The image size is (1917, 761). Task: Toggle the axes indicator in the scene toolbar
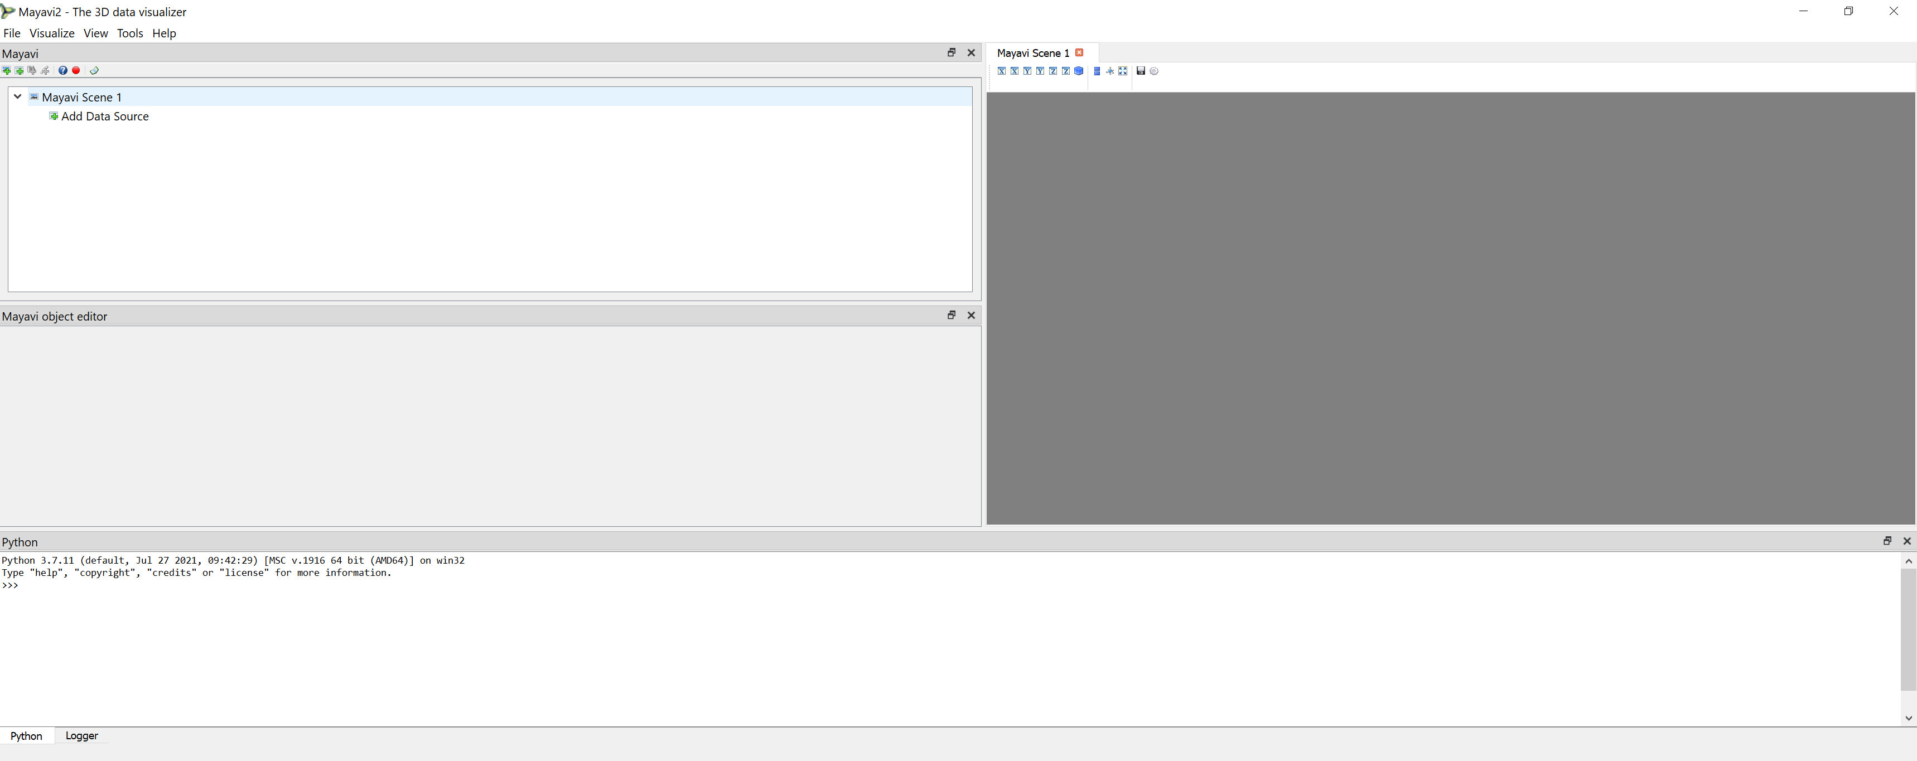pos(1109,71)
